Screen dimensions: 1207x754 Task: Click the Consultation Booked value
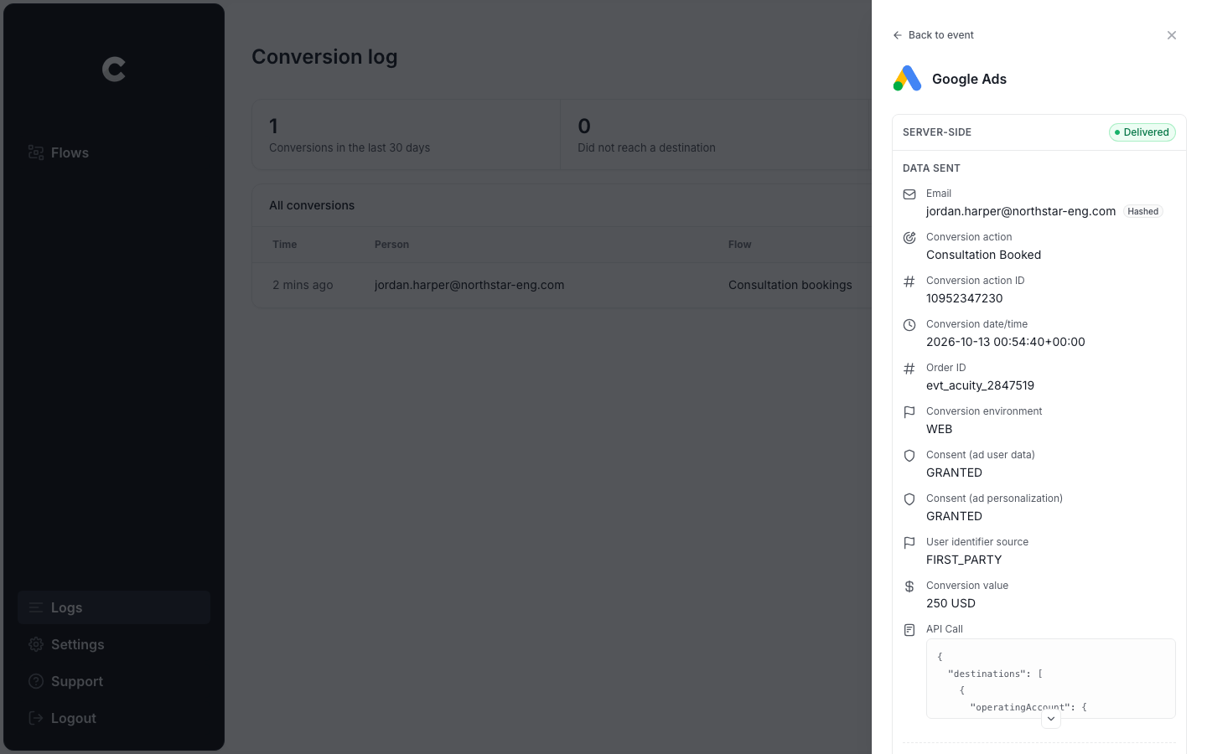pyautogui.click(x=984, y=255)
